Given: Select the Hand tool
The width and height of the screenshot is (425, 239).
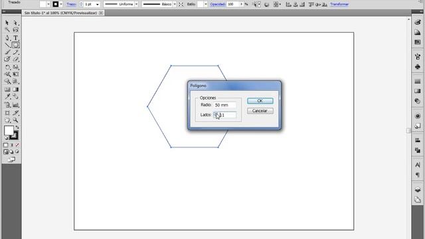Looking at the screenshot, I should click(7, 120).
